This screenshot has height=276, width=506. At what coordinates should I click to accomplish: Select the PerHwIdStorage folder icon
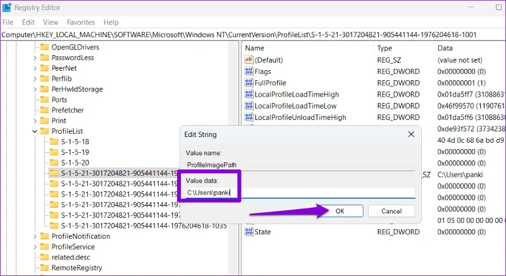tap(44, 89)
